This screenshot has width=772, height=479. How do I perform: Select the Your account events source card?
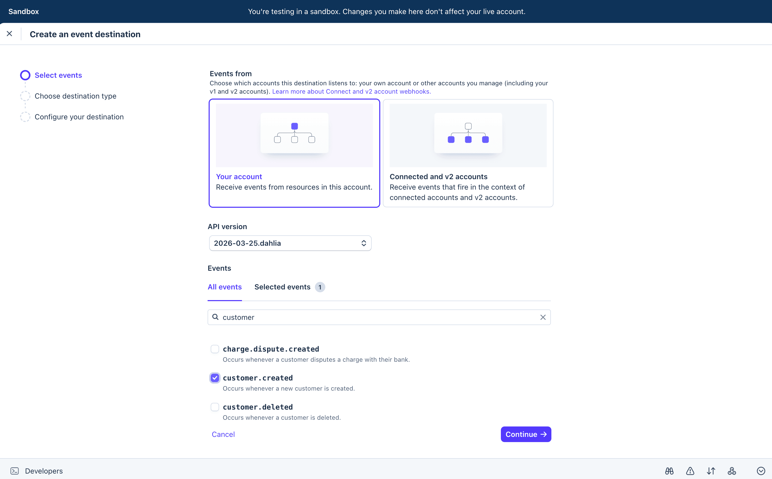[294, 153]
